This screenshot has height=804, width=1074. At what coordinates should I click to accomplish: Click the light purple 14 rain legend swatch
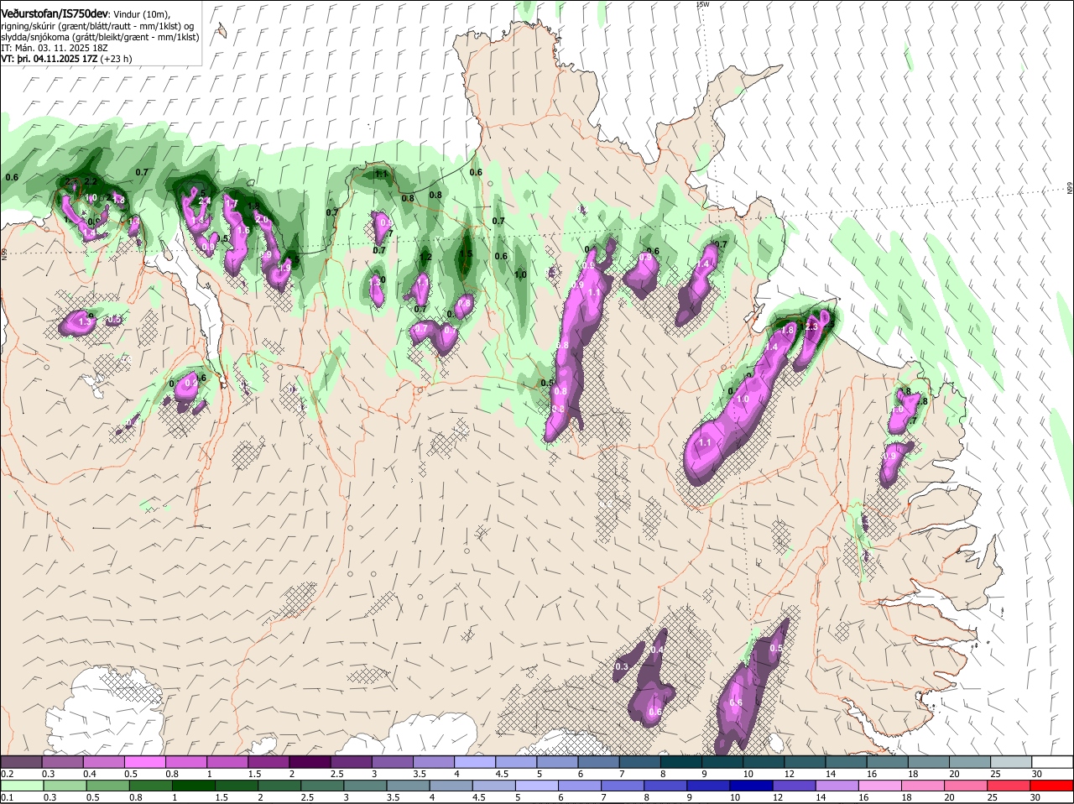click(837, 786)
